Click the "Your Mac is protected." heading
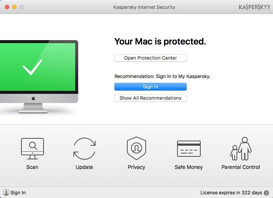The image size is (273, 198). (x=160, y=42)
